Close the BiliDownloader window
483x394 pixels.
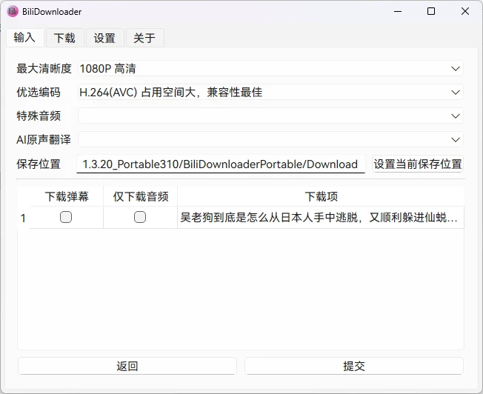tap(465, 12)
